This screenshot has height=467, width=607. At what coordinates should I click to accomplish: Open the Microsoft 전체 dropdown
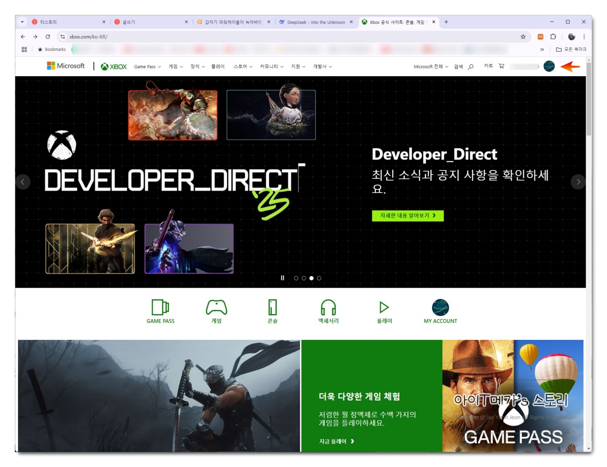[431, 67]
